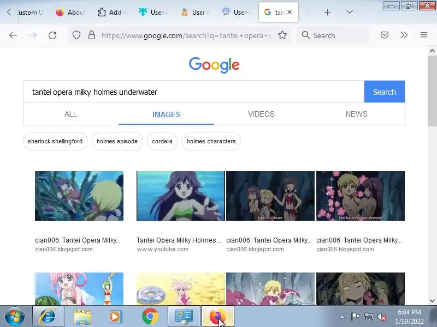Image resolution: width=437 pixels, height=327 pixels.
Task: Apply holmes episode suggestion chip
Action: pyautogui.click(x=117, y=141)
